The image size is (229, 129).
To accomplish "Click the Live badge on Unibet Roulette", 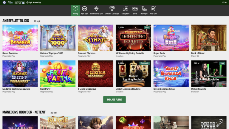I will pos(222,63).
